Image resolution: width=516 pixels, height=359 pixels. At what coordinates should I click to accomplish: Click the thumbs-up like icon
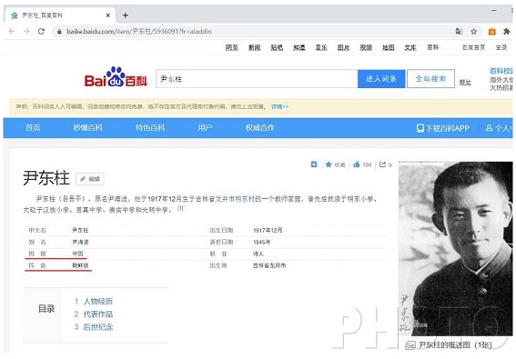pos(357,165)
